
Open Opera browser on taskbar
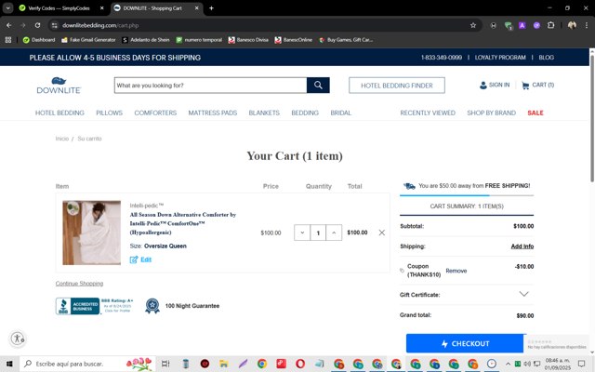300,364
